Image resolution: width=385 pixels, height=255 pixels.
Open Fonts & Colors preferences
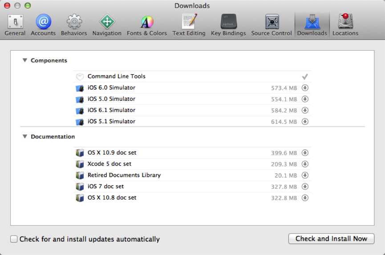point(147,25)
